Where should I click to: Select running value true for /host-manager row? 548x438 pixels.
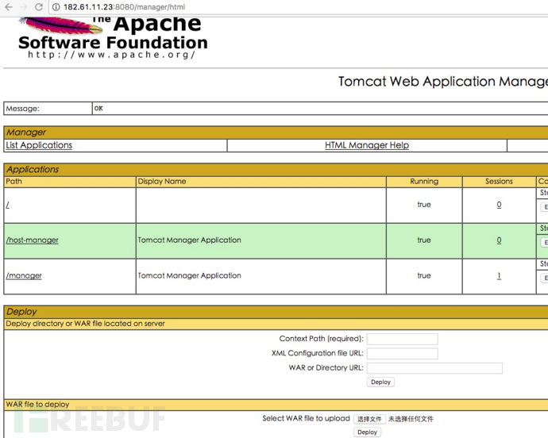tap(424, 240)
